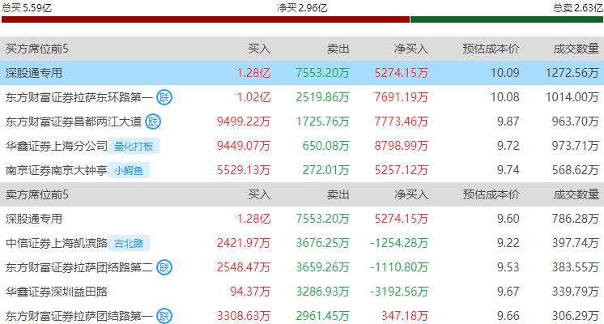This screenshot has width=604, height=324.
Task: Click estimated cost 9.22
Action: click(508, 243)
